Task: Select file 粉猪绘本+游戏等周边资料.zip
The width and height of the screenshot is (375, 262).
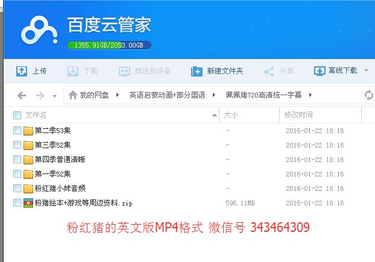Action: pyautogui.click(x=83, y=203)
